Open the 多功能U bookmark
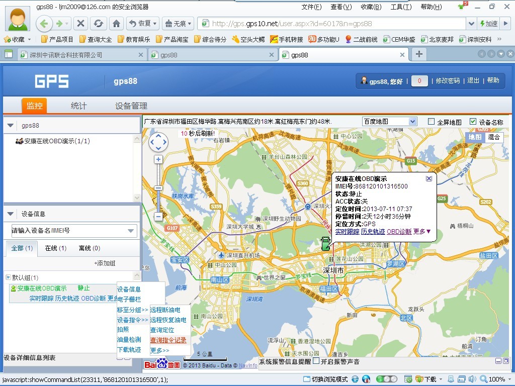This screenshot has width=515, height=386. tap(324, 39)
